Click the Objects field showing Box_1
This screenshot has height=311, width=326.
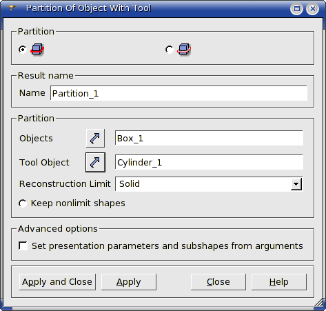209,138
